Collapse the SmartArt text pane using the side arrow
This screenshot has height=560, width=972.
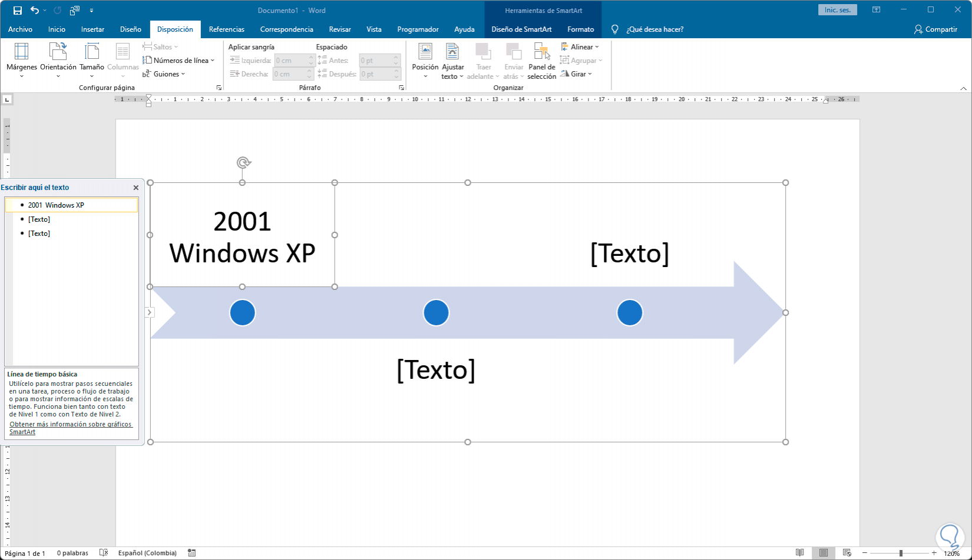tap(150, 312)
